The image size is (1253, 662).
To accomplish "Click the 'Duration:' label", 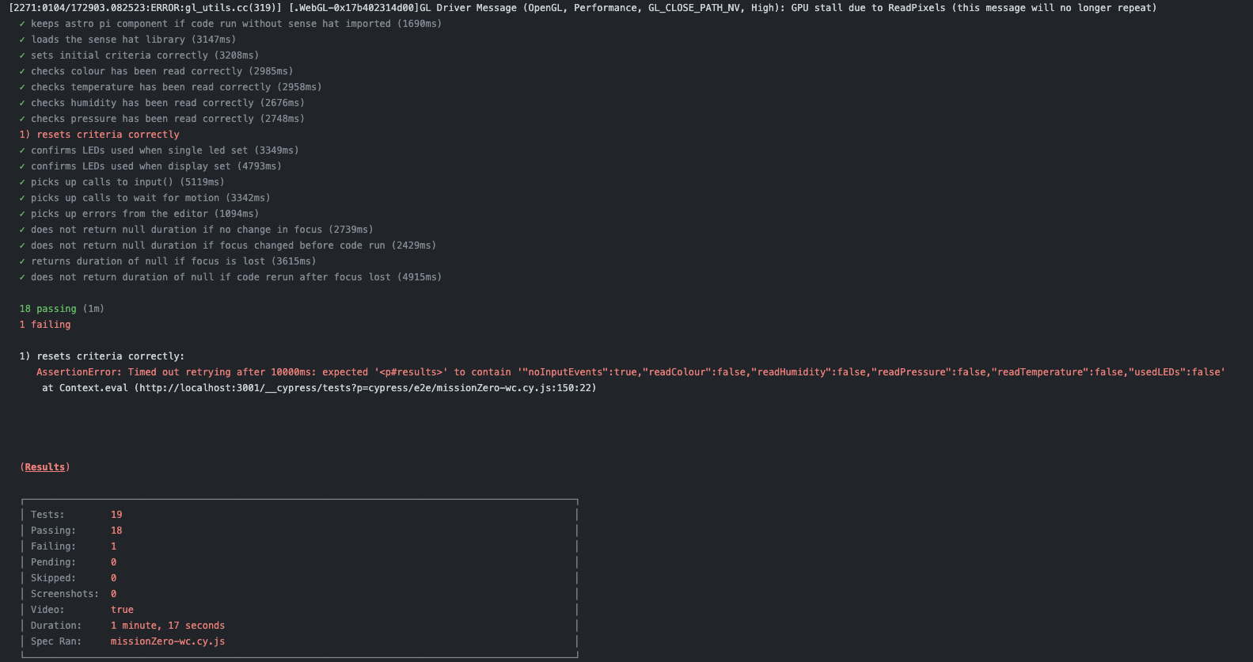I will (x=56, y=626).
